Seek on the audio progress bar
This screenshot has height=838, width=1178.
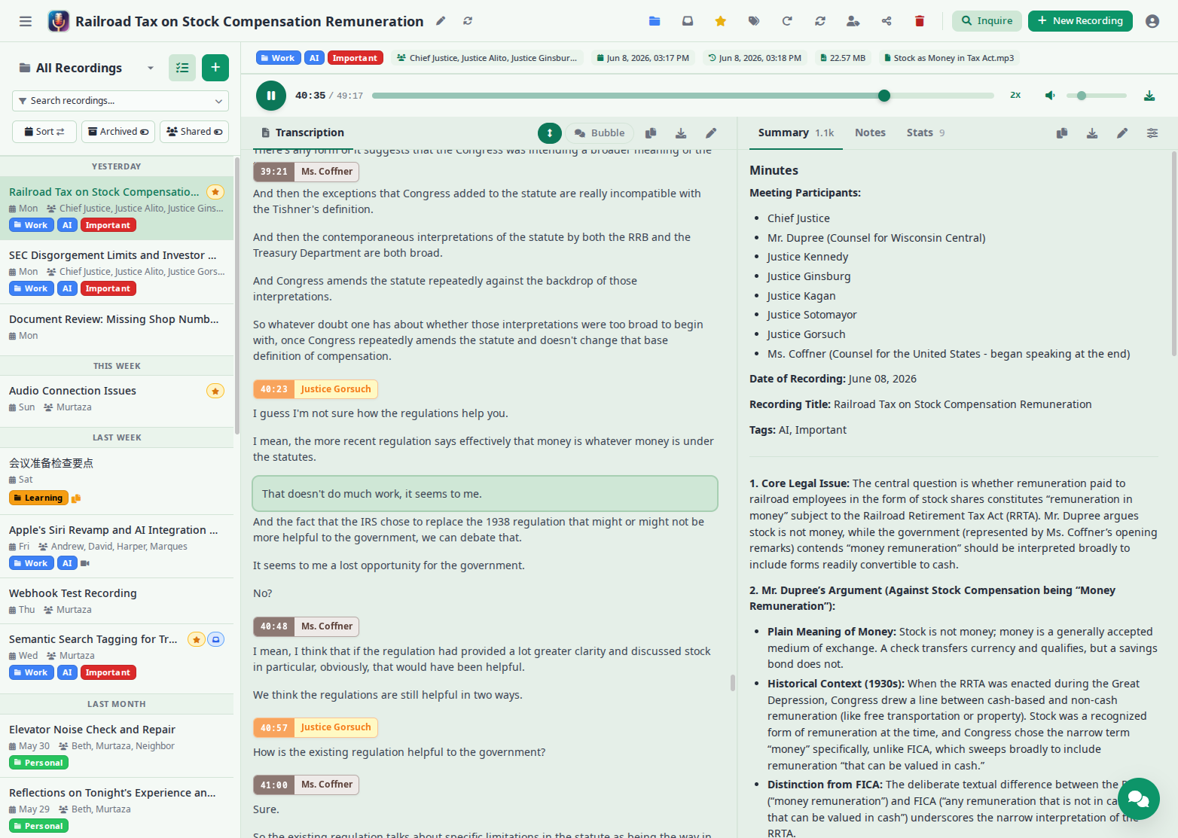682,96
